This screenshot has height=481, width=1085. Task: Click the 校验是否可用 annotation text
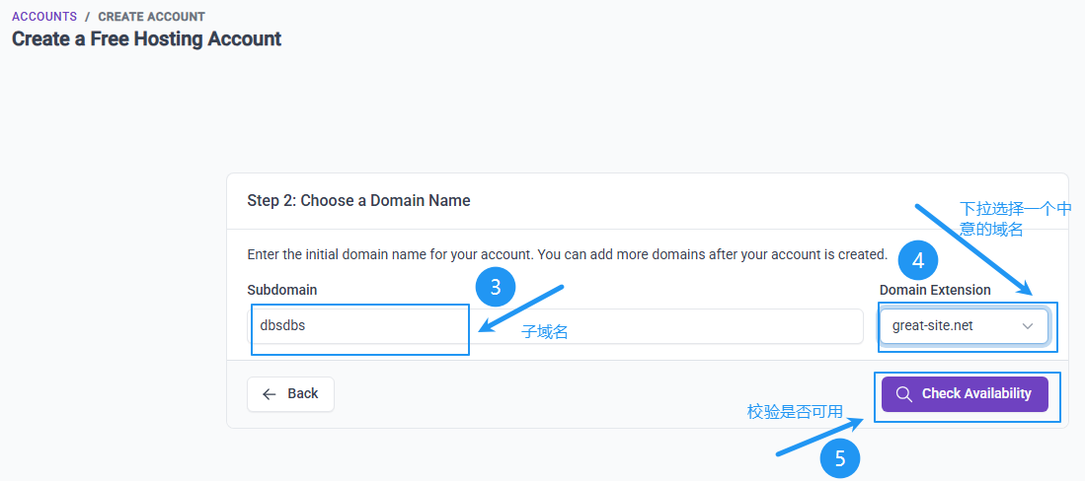click(x=795, y=413)
